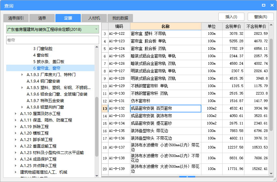Click the 名称 column header
277x182 pixels.
(x=166, y=26)
